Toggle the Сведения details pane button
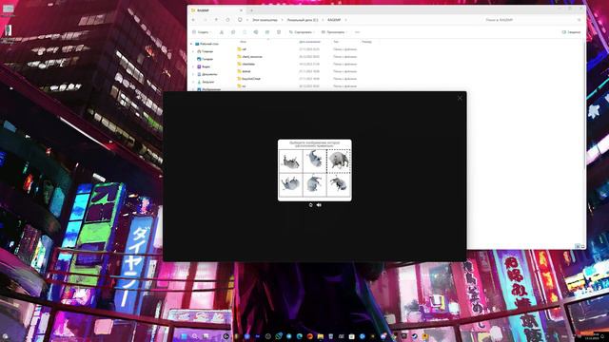Screen dimensions: 609x342 [x=571, y=32]
